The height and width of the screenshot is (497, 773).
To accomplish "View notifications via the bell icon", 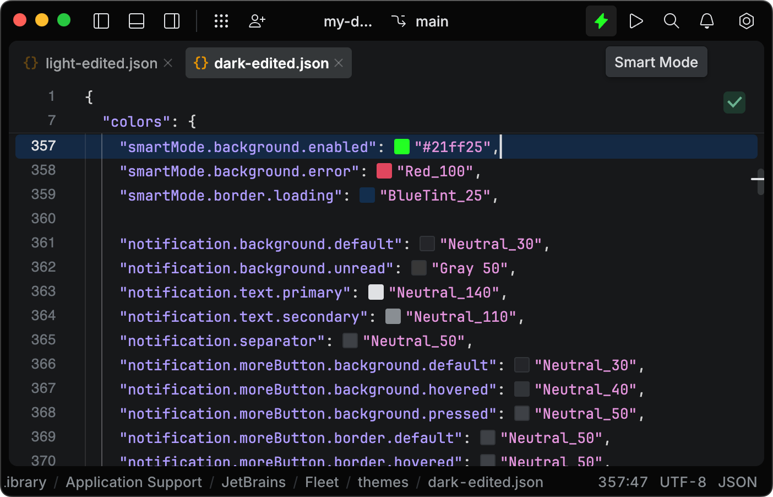I will point(706,21).
